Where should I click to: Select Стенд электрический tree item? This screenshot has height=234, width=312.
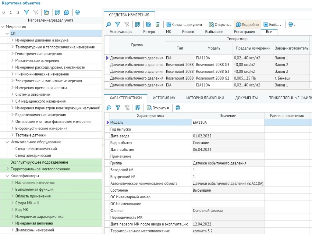[33, 155]
